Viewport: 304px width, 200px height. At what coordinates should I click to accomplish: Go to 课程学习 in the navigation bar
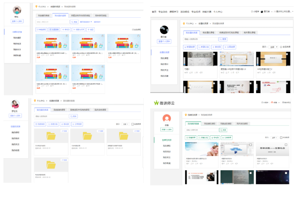[x=174, y=12]
